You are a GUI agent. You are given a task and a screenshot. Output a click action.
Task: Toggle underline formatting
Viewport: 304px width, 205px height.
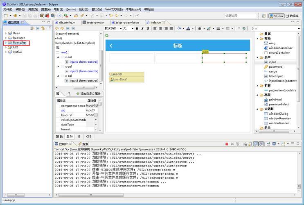148,29
